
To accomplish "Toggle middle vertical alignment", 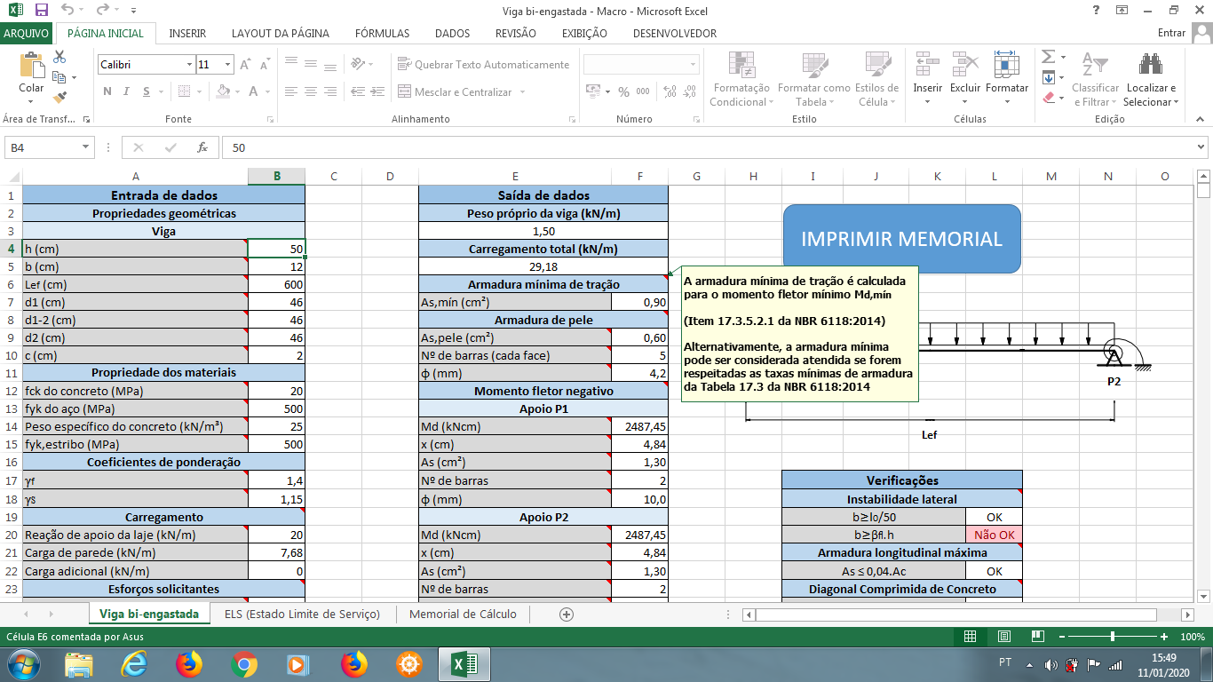I will [x=311, y=64].
